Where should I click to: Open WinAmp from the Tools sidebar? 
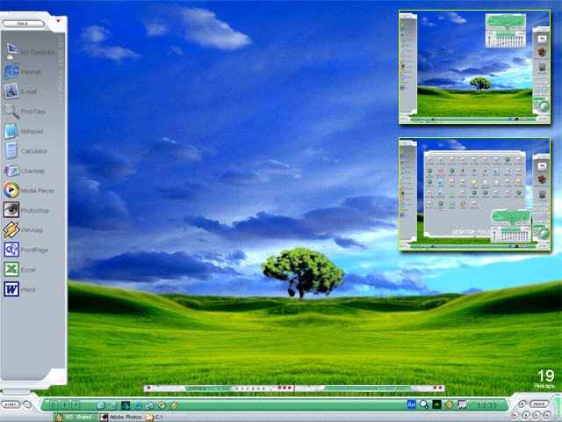tap(24, 230)
